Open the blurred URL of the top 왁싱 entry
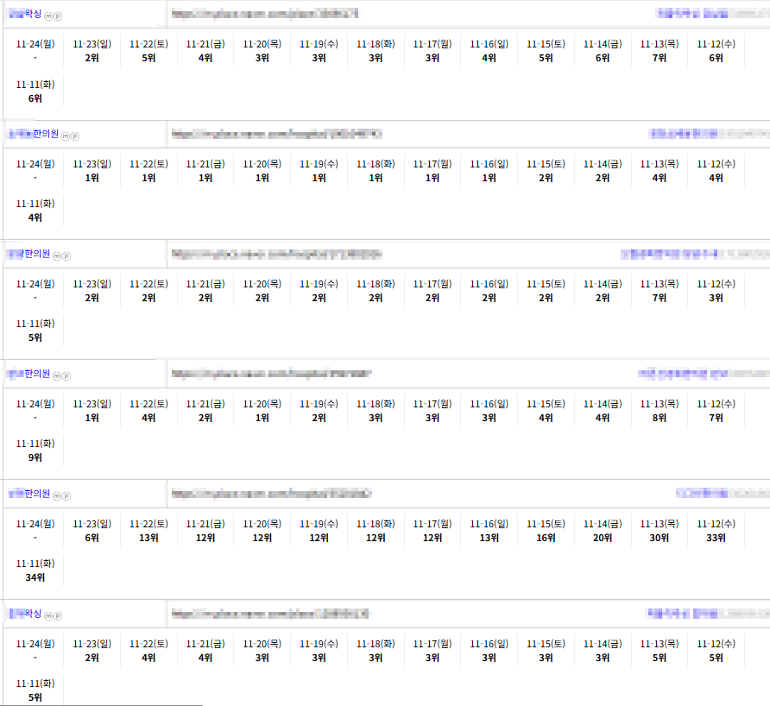Image resolution: width=770 pixels, height=706 pixels. 264,14
